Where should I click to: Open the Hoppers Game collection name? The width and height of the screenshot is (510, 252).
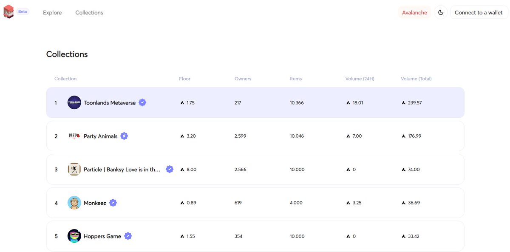[102, 236]
